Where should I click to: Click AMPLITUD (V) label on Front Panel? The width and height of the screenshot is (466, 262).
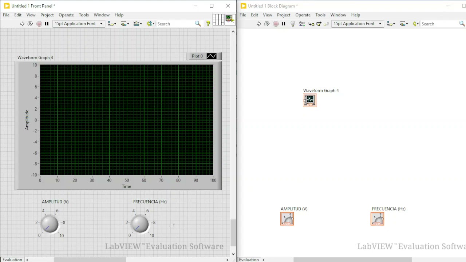(55, 202)
